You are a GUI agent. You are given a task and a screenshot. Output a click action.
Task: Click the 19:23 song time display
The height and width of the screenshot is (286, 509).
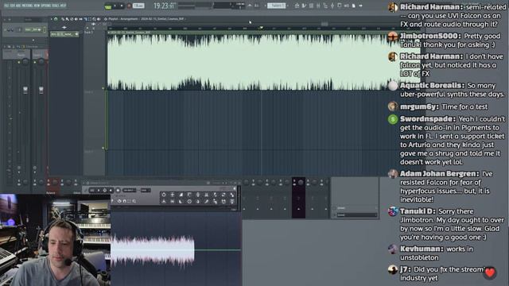[165, 6]
